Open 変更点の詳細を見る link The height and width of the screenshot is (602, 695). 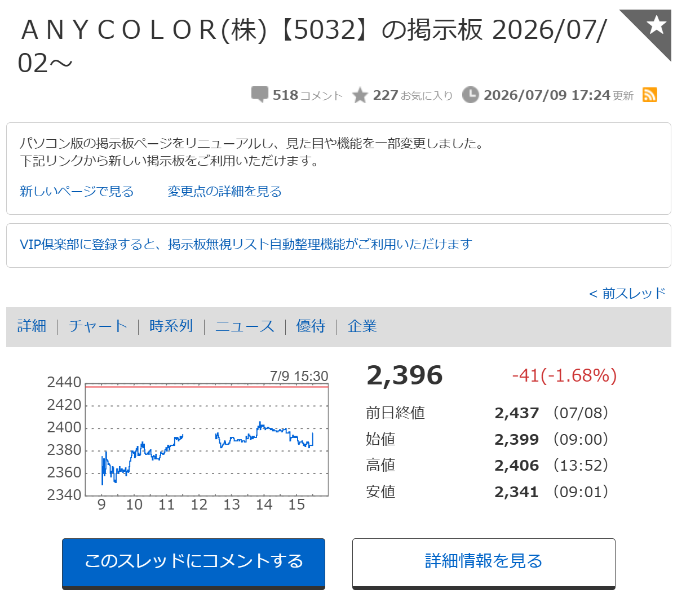coord(224,191)
